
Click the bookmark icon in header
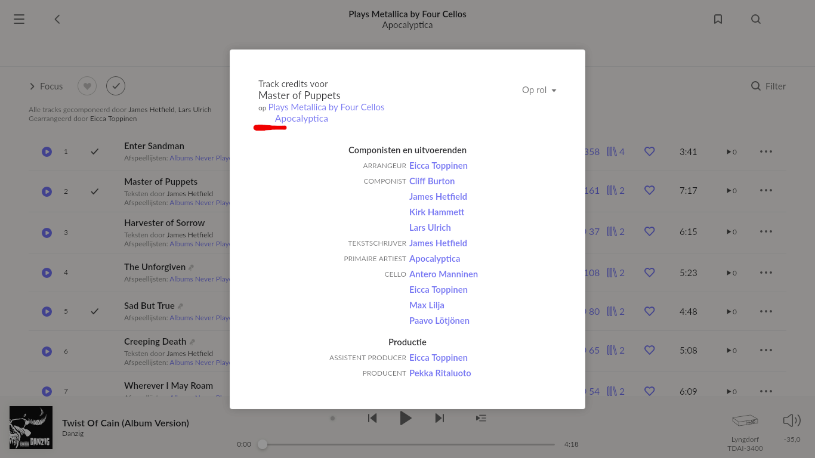pos(718,19)
